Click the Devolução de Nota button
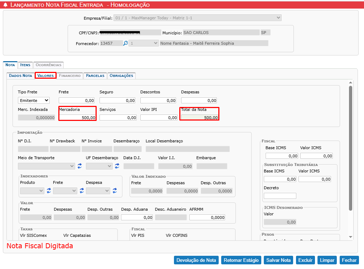364x269 pixels. (196, 260)
